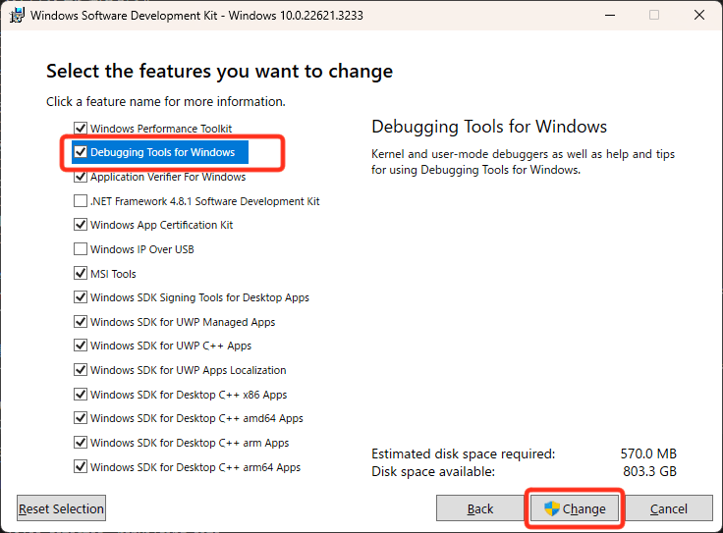Click Windows SDK for Desktop C++ x86 Apps
Image resolution: width=723 pixels, height=533 pixels.
tap(189, 395)
